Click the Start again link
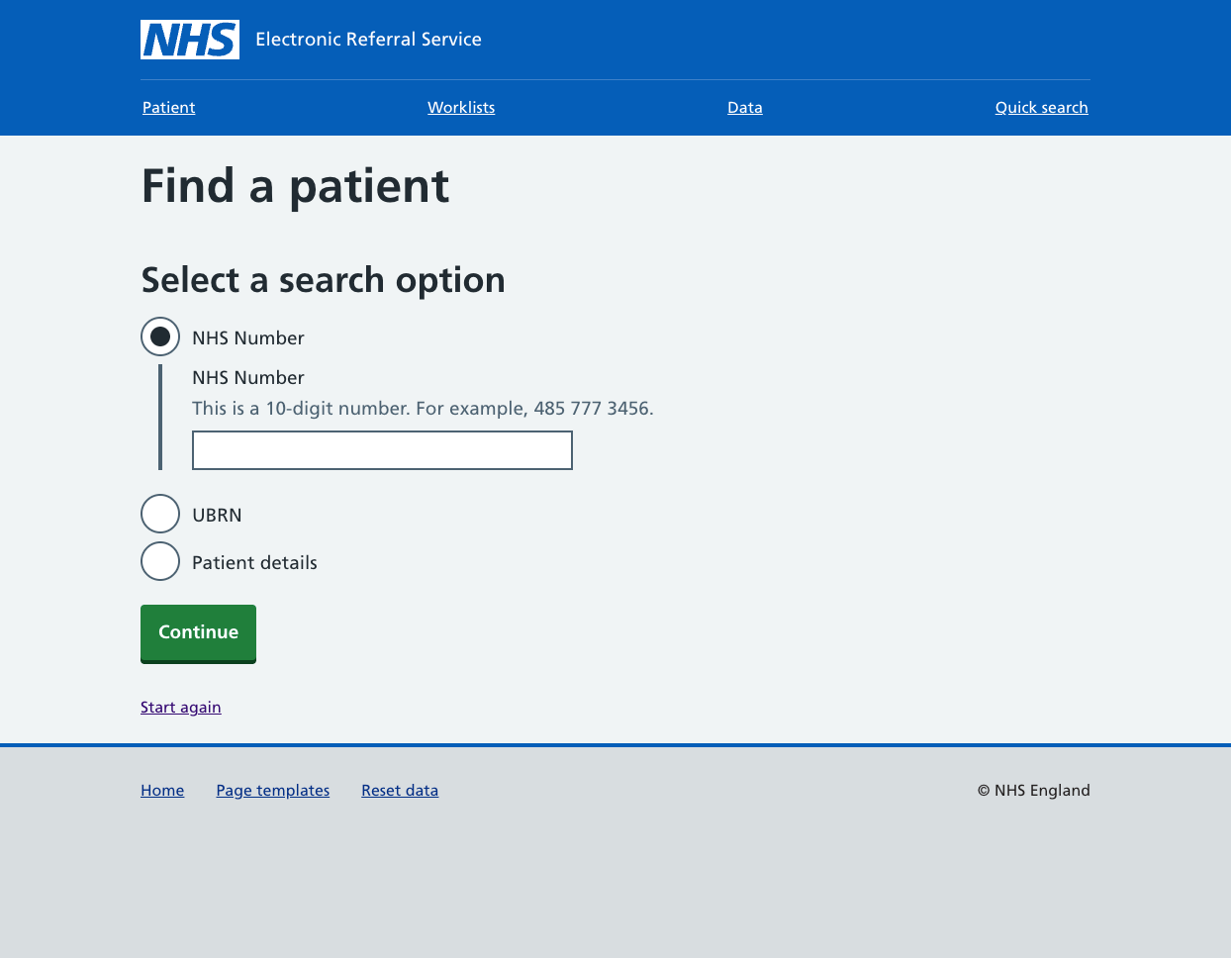Viewport: 1231px width, 958px height. (180, 708)
